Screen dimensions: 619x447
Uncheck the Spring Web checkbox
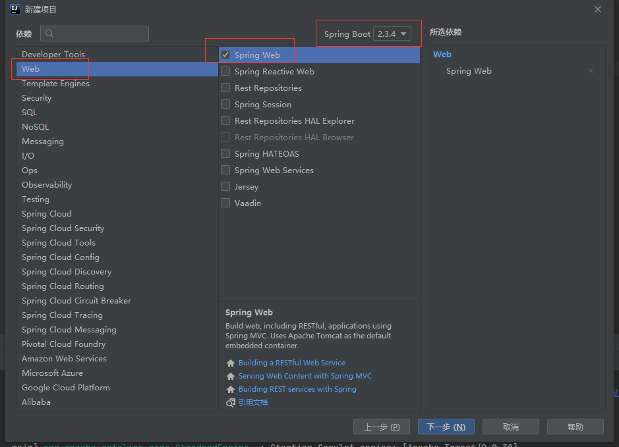pyautogui.click(x=225, y=55)
